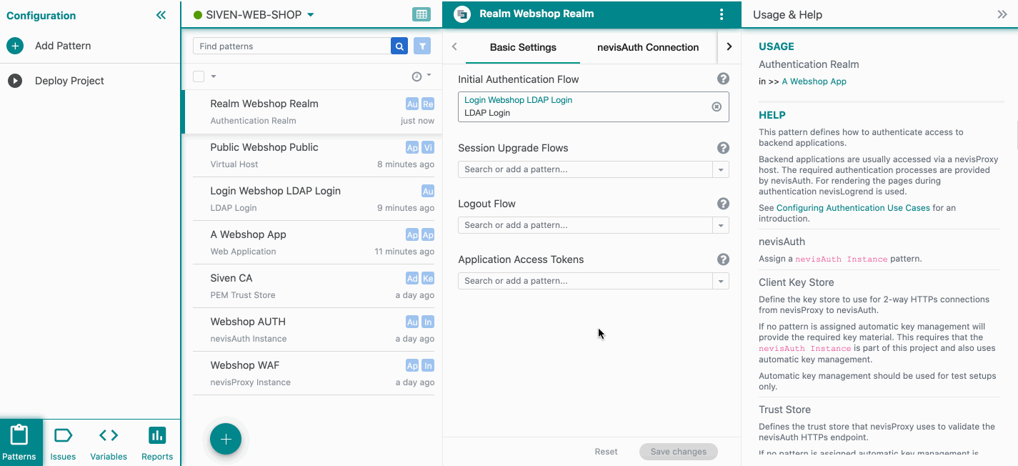Image resolution: width=1018 pixels, height=466 pixels.
Task: Toggle the select all patterns checkbox
Action: (x=199, y=76)
